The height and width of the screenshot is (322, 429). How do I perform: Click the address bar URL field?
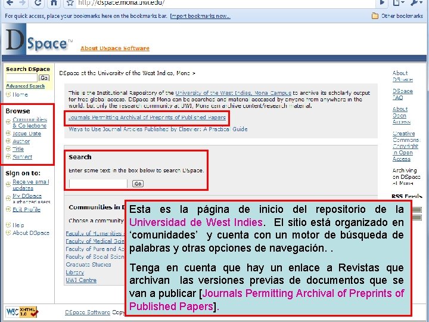pos(225,3)
